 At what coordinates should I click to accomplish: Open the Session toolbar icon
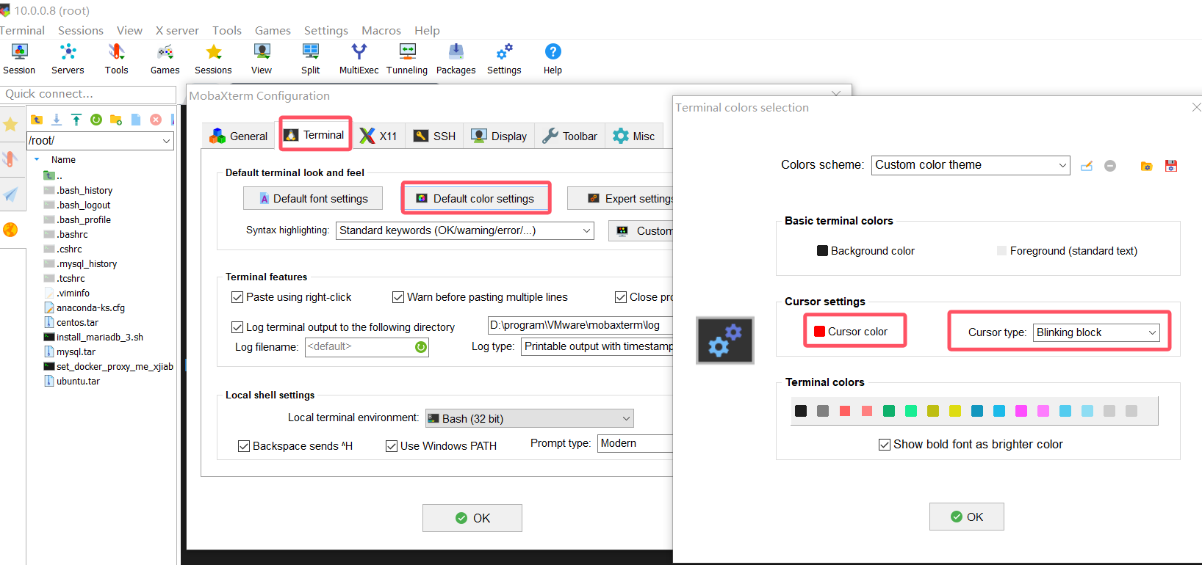[x=19, y=59]
